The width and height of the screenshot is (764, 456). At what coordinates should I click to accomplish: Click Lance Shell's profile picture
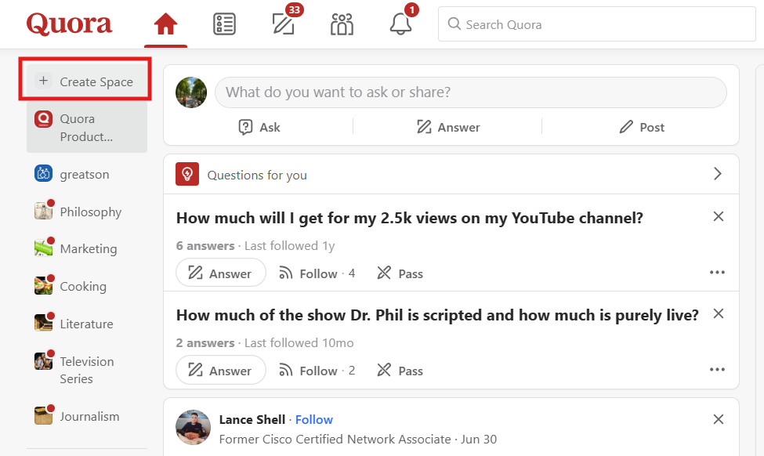tap(193, 427)
